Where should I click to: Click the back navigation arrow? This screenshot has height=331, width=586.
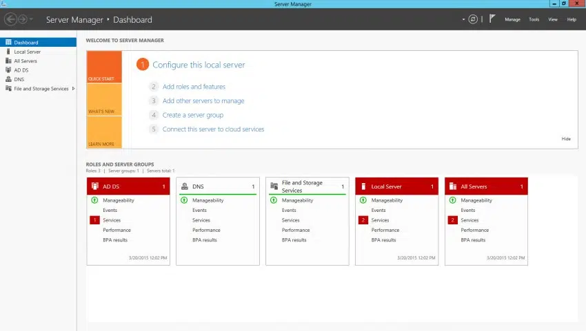(11, 19)
